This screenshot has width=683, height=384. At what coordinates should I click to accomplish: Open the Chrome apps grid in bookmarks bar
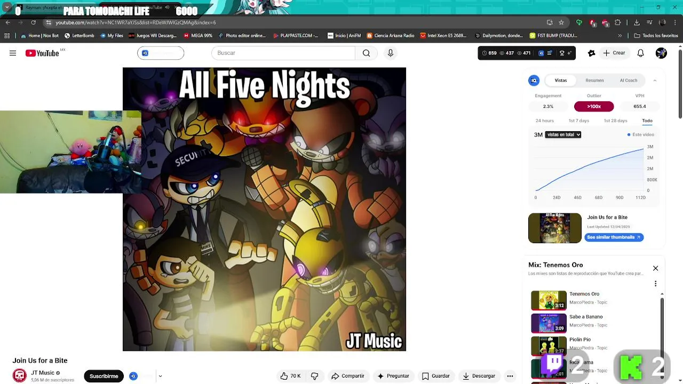coord(7,36)
